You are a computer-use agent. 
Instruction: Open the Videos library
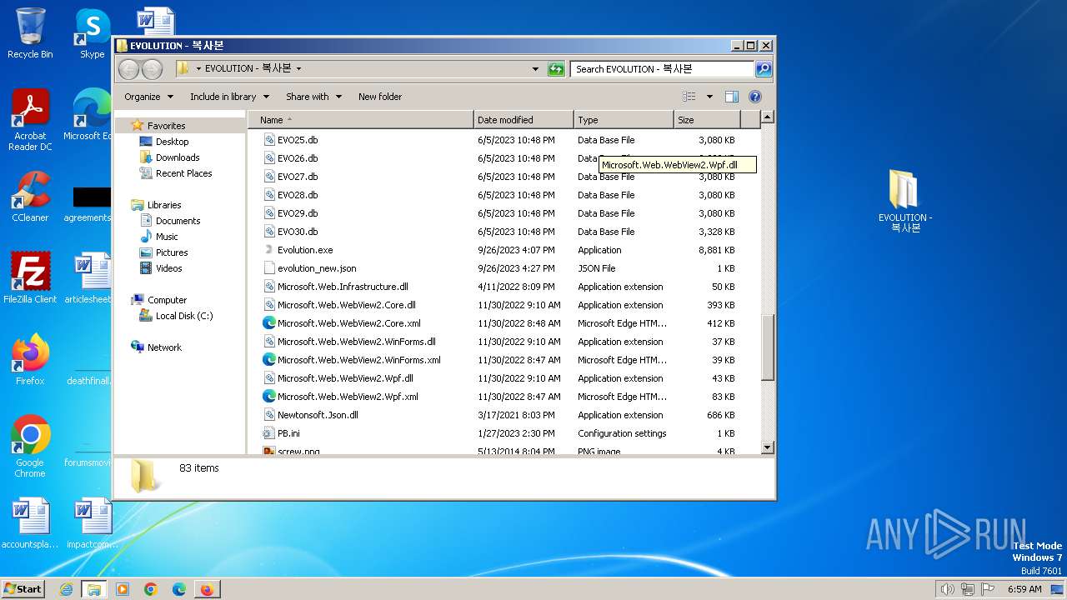(168, 268)
